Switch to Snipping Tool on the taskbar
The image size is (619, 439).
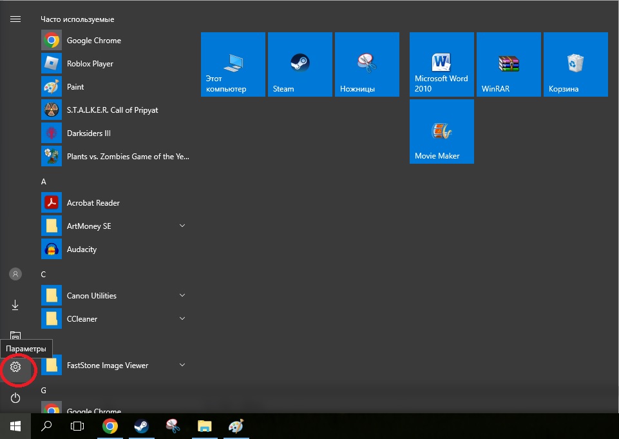(x=173, y=426)
